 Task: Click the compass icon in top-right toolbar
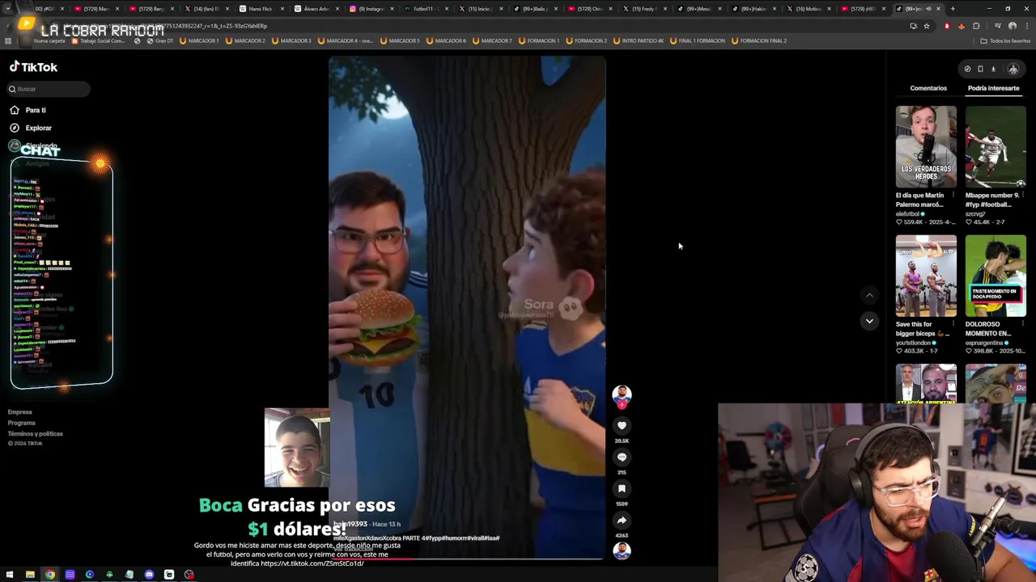point(967,70)
